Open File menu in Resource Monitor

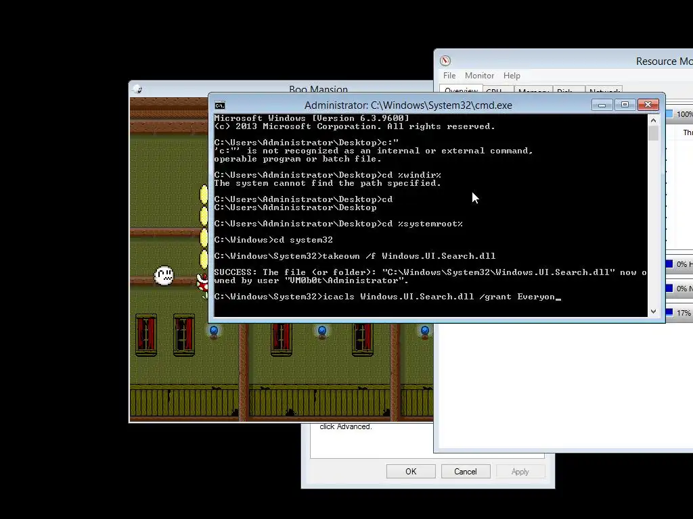coord(449,76)
